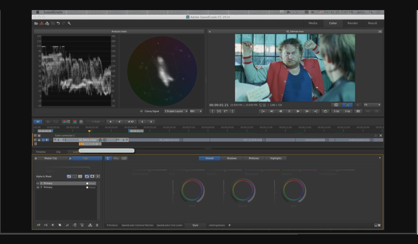Click the Gamma color wheel

[x=243, y=190]
